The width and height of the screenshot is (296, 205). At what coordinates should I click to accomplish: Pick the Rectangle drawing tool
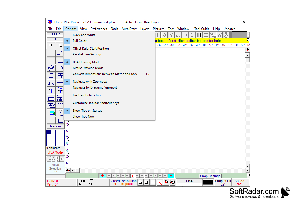coord(60,61)
